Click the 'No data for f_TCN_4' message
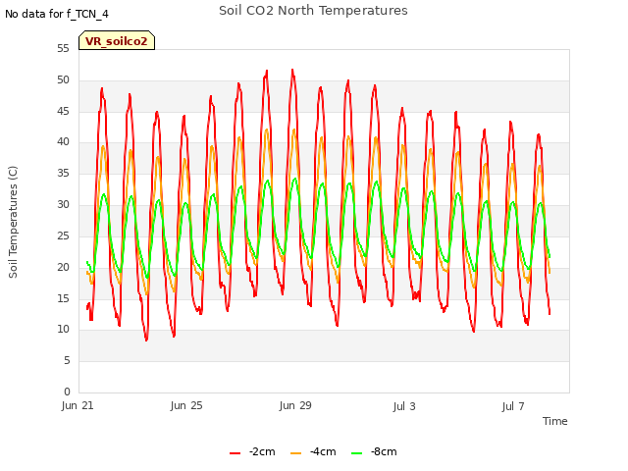 tap(57, 14)
